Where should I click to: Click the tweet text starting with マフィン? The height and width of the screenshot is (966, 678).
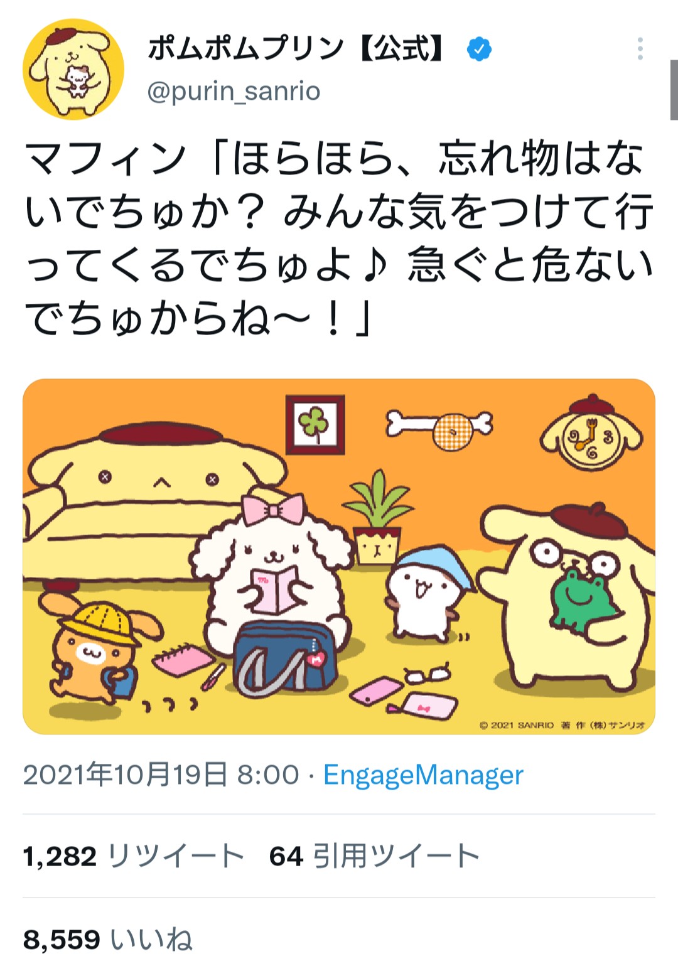click(339, 239)
